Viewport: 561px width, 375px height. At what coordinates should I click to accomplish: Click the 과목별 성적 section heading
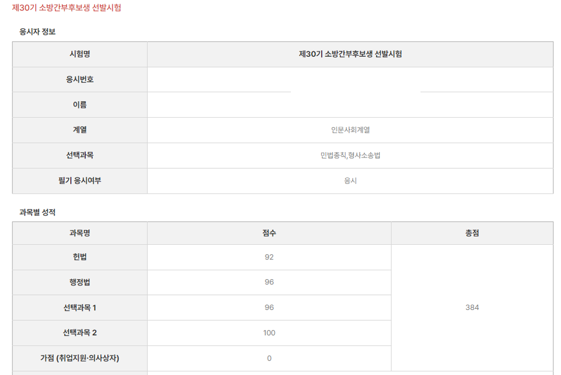pyautogui.click(x=37, y=213)
